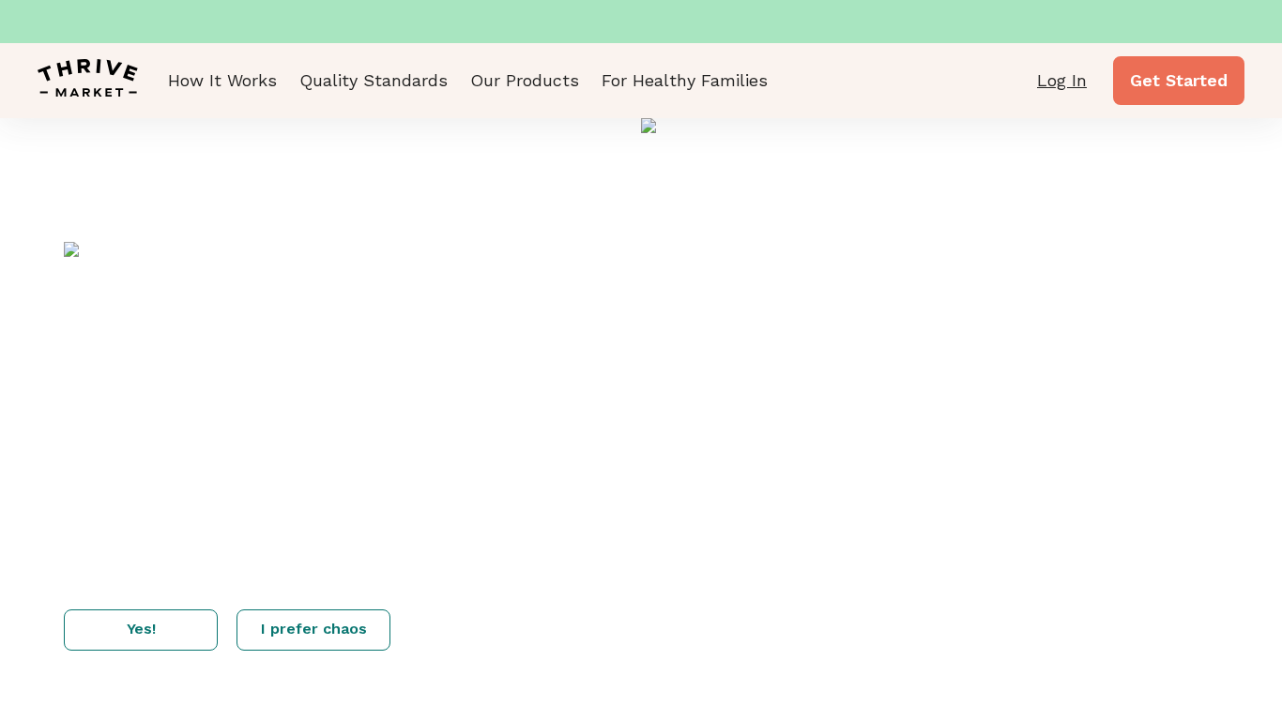The height and width of the screenshot is (720, 1282).
Task: Open the Quality Standards menu item
Action: click(374, 81)
